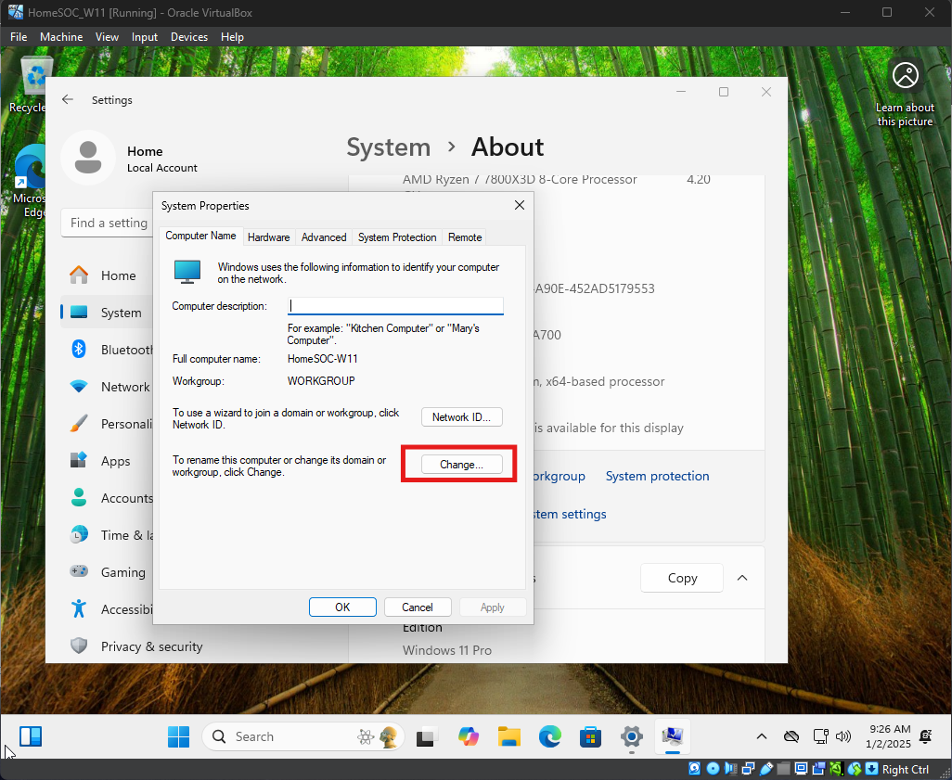The image size is (952, 780).
Task: Collapse the section next to Copy
Action: [x=742, y=578]
